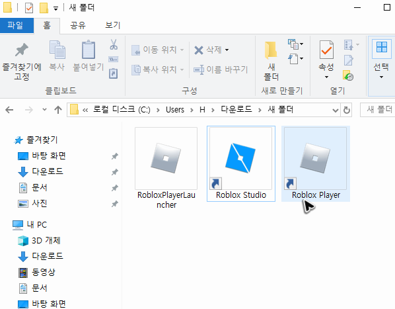Click the Paste shortcut icon

coord(114,73)
